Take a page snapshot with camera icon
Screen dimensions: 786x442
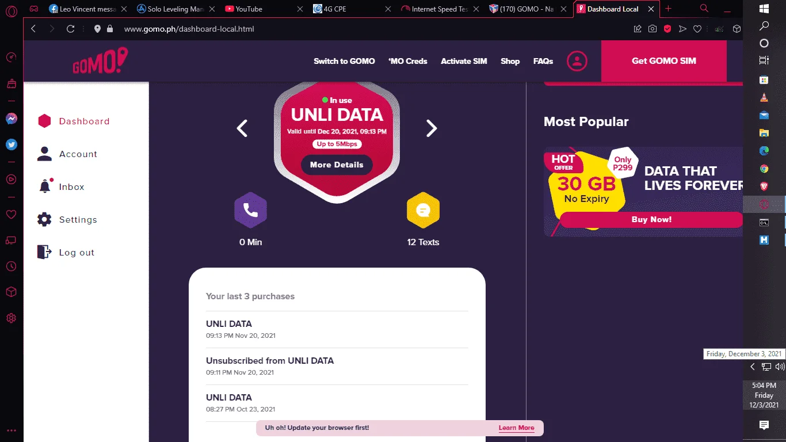tap(653, 29)
